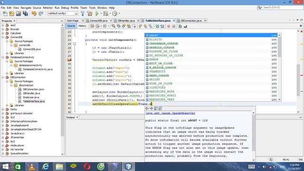Viewport: 304px width, 171px height.
Task: Click the Profile Project icon
Action: tap(115, 14)
